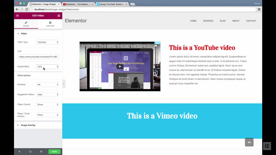Click the share arrow icon on the video

(x=155, y=46)
